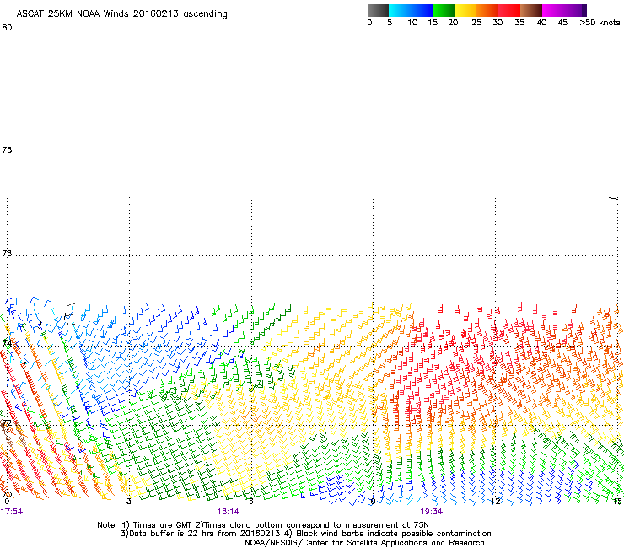The width and height of the screenshot is (624, 548).
Task: Click the magenta-purple 40-50 knots color bar segment
Action: point(564,10)
